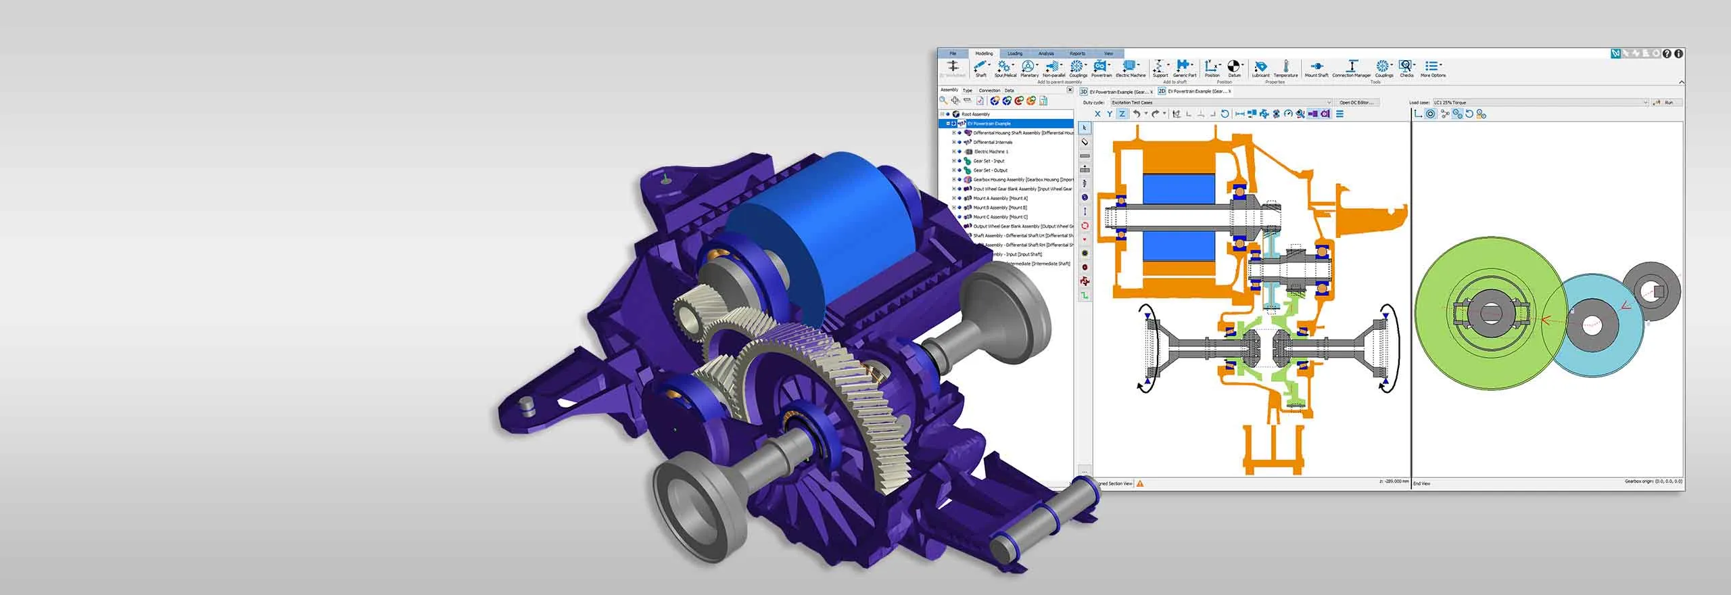Open the Connection Manager tool
Screen dimensions: 1731x595
click(x=1351, y=68)
